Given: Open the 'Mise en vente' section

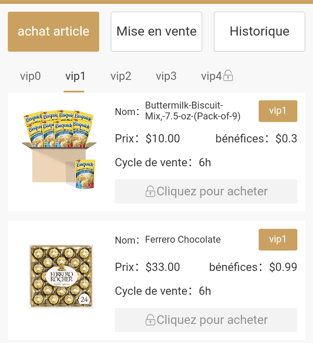Looking at the screenshot, I should (156, 32).
